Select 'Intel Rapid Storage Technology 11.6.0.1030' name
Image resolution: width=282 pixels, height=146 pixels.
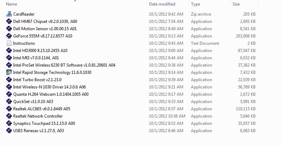tap(52, 72)
